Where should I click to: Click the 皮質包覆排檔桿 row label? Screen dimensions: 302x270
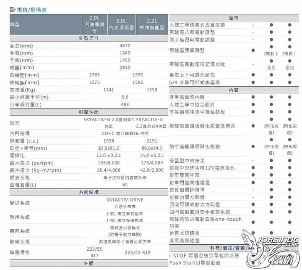pos(187,190)
